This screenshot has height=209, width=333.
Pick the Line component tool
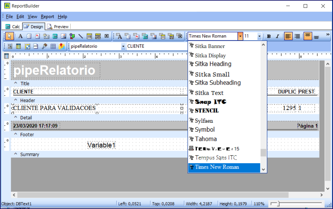pyautogui.click(x=81, y=36)
